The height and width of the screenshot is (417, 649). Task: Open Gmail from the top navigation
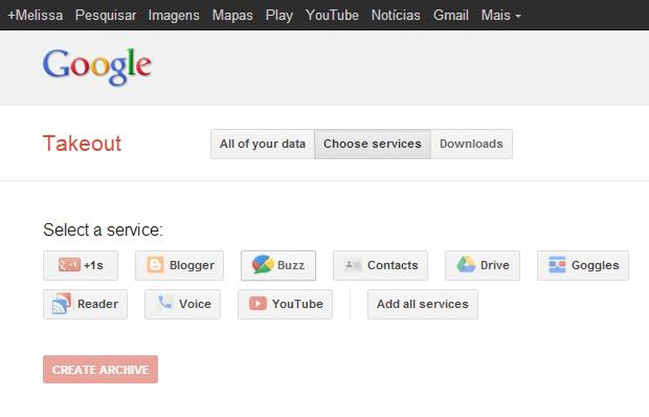tap(450, 15)
